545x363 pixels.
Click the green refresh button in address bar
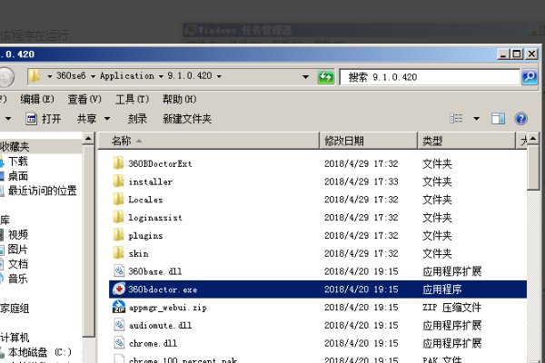tap(326, 77)
